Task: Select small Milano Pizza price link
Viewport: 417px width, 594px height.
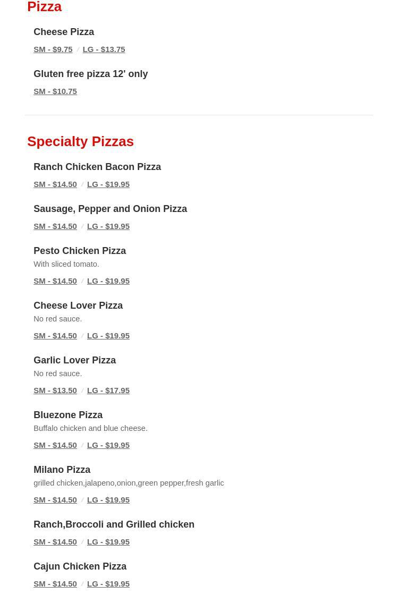Action: (55, 500)
